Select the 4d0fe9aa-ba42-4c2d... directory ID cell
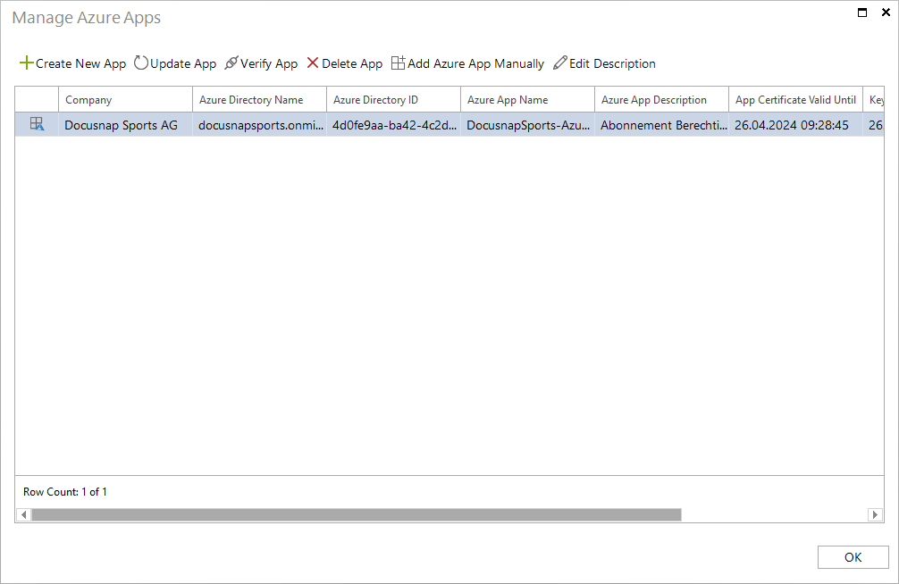Screen dimensions: 899x584 point(394,125)
